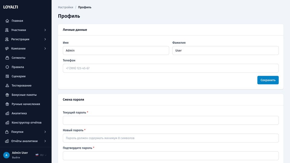
Task: Focus the Телефон input field
Action: click(170, 68)
